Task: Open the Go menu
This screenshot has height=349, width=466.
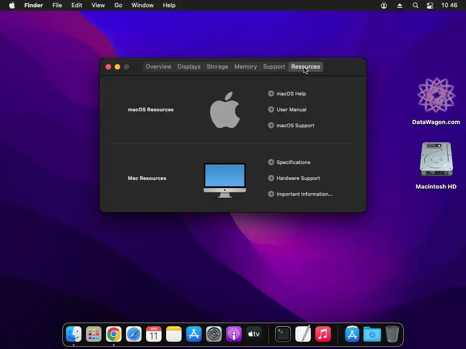Action: 118,5
